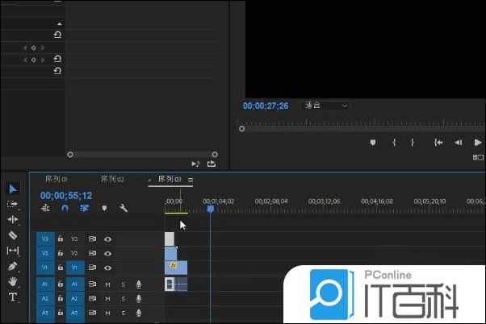This screenshot has height=324, width=486.
Task: Choose the Hand tool
Action: pos(13,281)
